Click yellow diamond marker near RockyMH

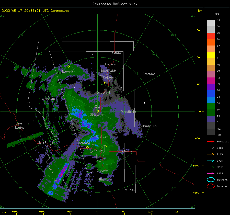tap(68, 67)
